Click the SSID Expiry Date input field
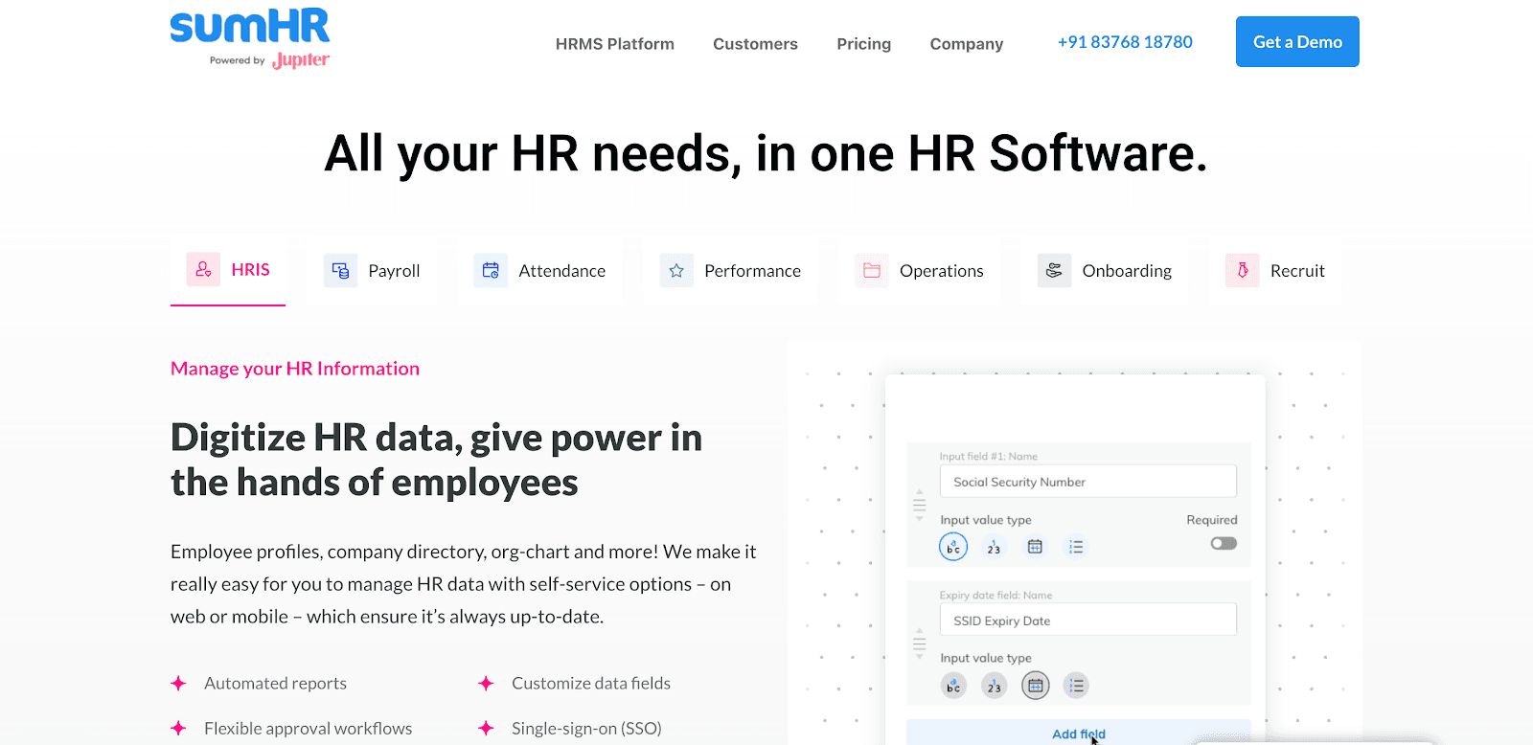This screenshot has width=1533, height=745. 1088,621
